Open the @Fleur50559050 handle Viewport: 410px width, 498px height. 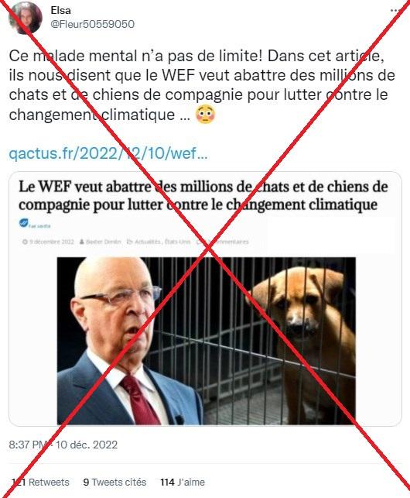tap(92, 24)
